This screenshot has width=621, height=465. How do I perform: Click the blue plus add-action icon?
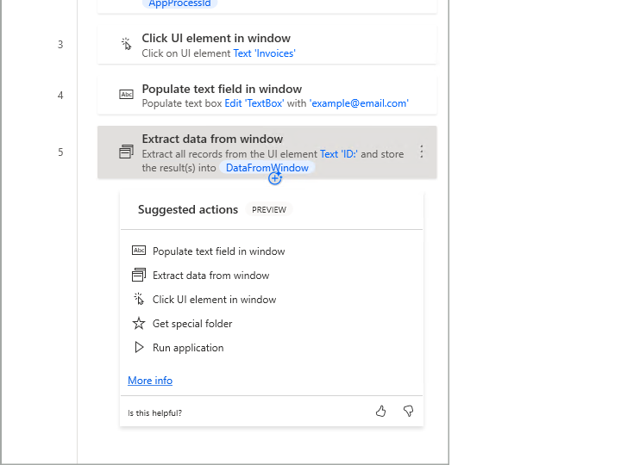(x=275, y=178)
